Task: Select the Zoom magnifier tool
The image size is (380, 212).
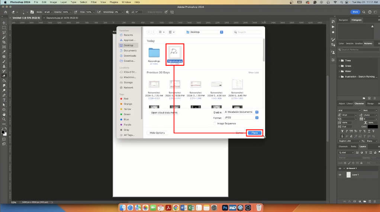Action: [x=4, y=119]
